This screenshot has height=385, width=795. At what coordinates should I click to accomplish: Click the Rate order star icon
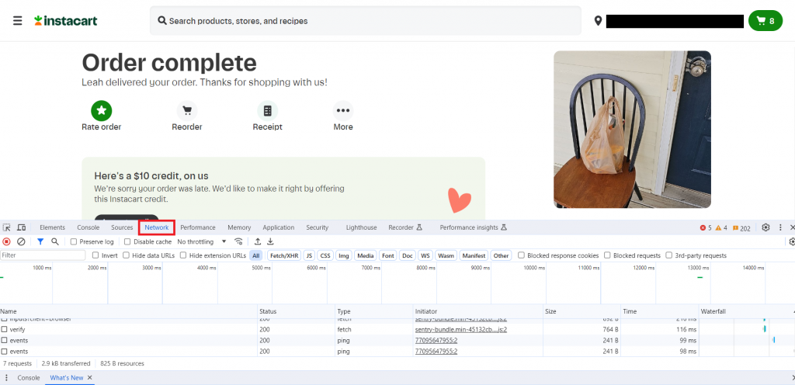[x=102, y=110]
